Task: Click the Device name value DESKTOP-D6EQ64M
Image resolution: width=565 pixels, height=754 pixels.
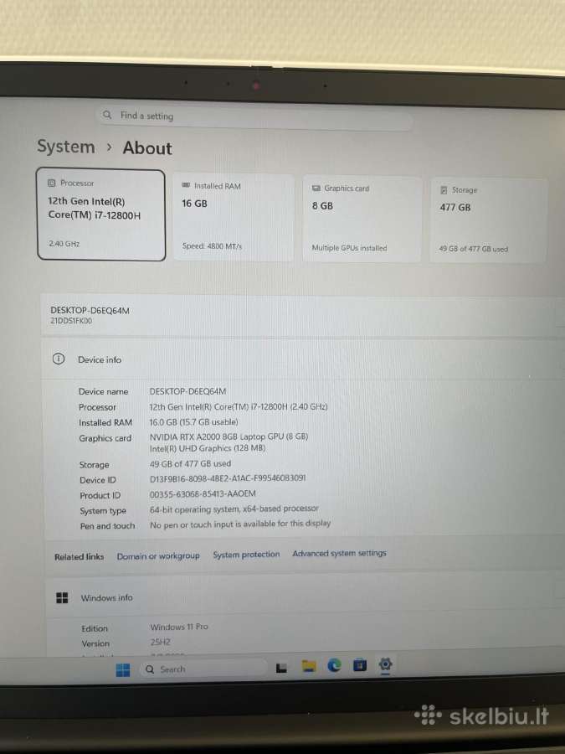Action: pyautogui.click(x=187, y=391)
